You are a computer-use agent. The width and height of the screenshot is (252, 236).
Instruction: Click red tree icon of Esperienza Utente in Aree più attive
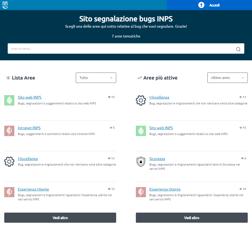[x=141, y=192]
